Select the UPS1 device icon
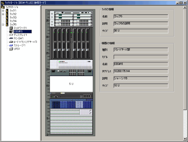The image size is (188, 142). [11, 49]
